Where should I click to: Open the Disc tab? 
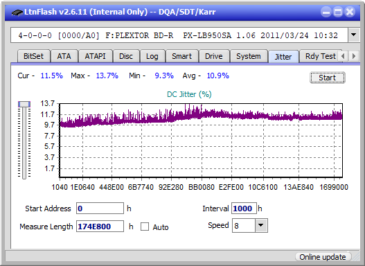tap(126, 56)
